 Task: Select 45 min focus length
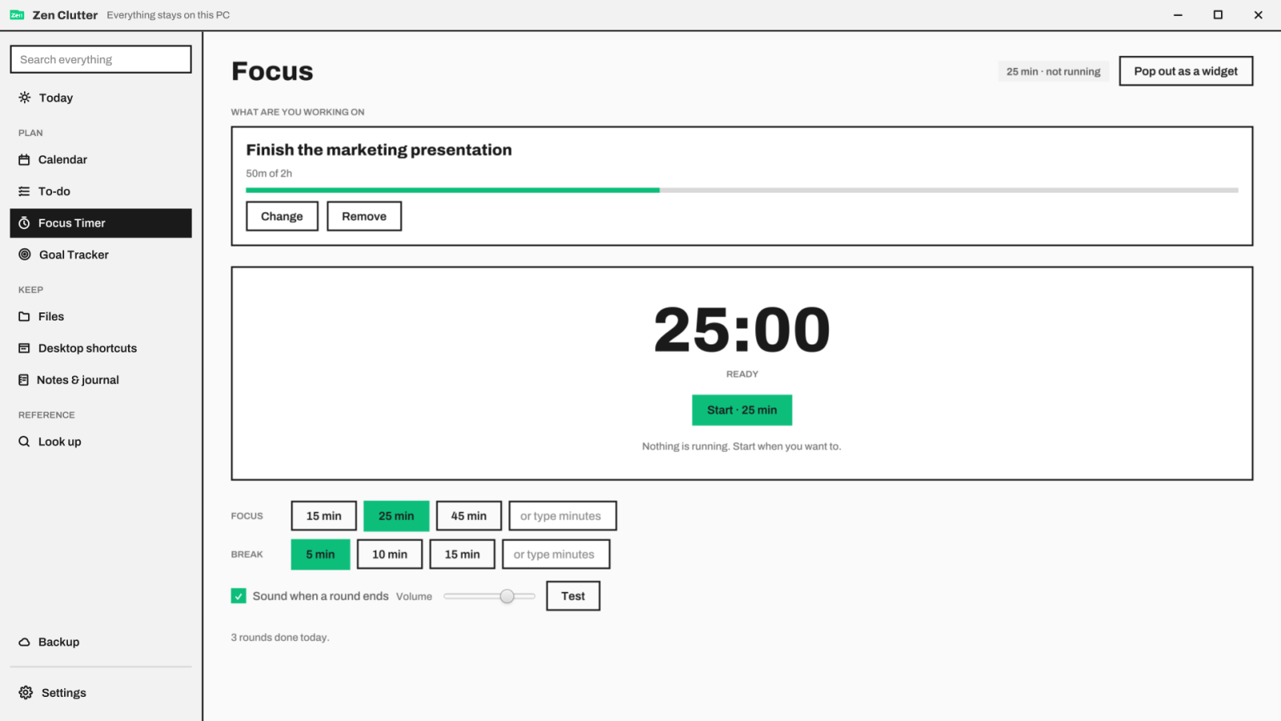point(468,516)
